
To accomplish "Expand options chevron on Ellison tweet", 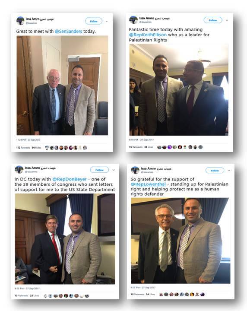I will (227, 20).
